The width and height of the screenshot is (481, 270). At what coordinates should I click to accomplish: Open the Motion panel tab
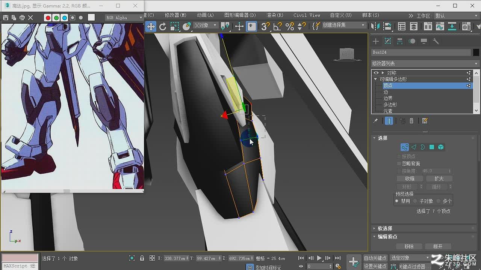pos(412,41)
